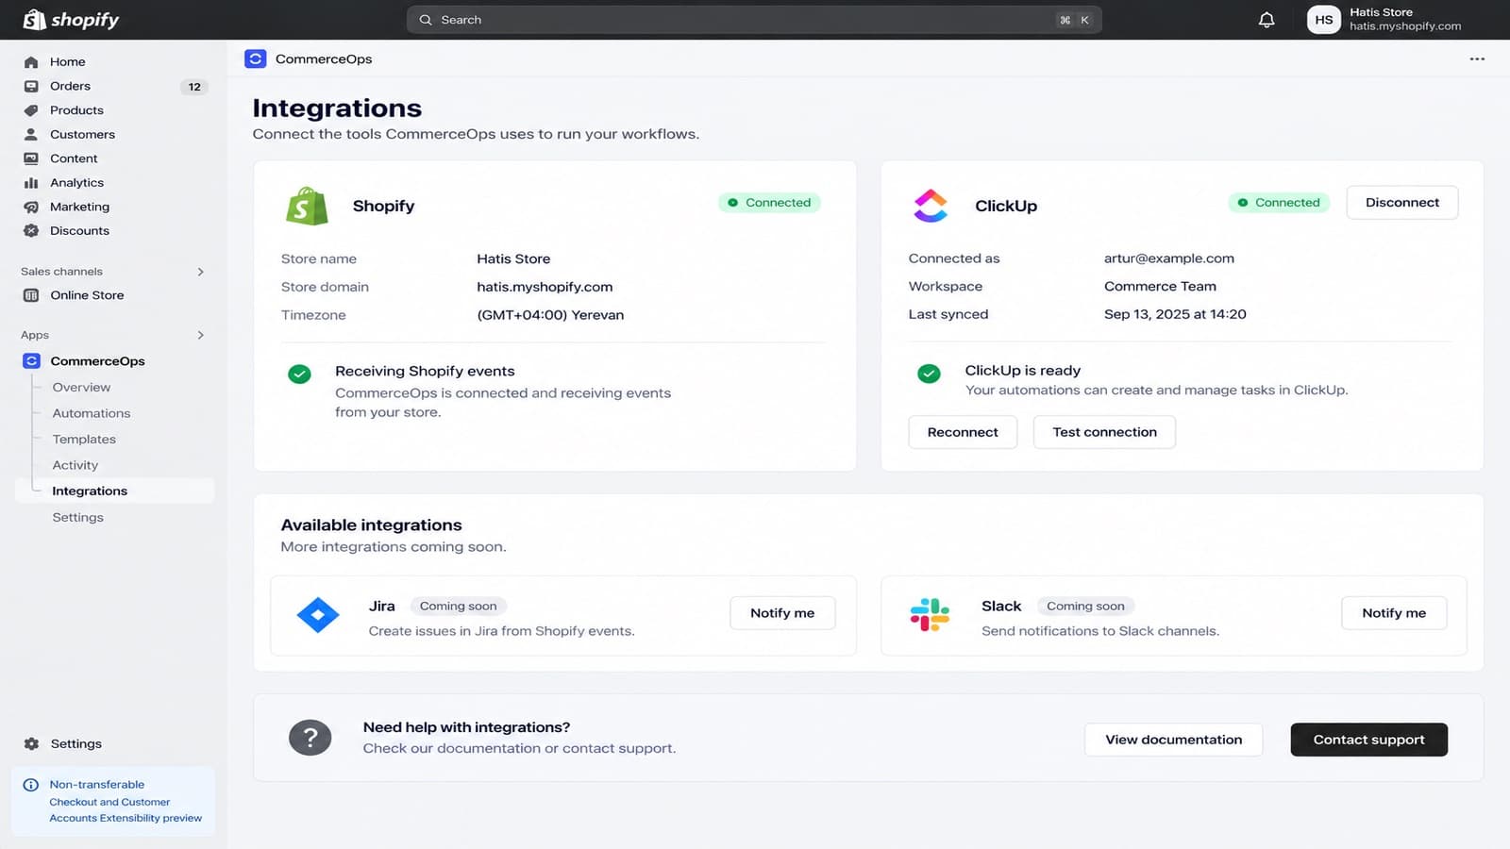Click the info icon beside Non-transferable
1510x849 pixels.
tap(31, 785)
